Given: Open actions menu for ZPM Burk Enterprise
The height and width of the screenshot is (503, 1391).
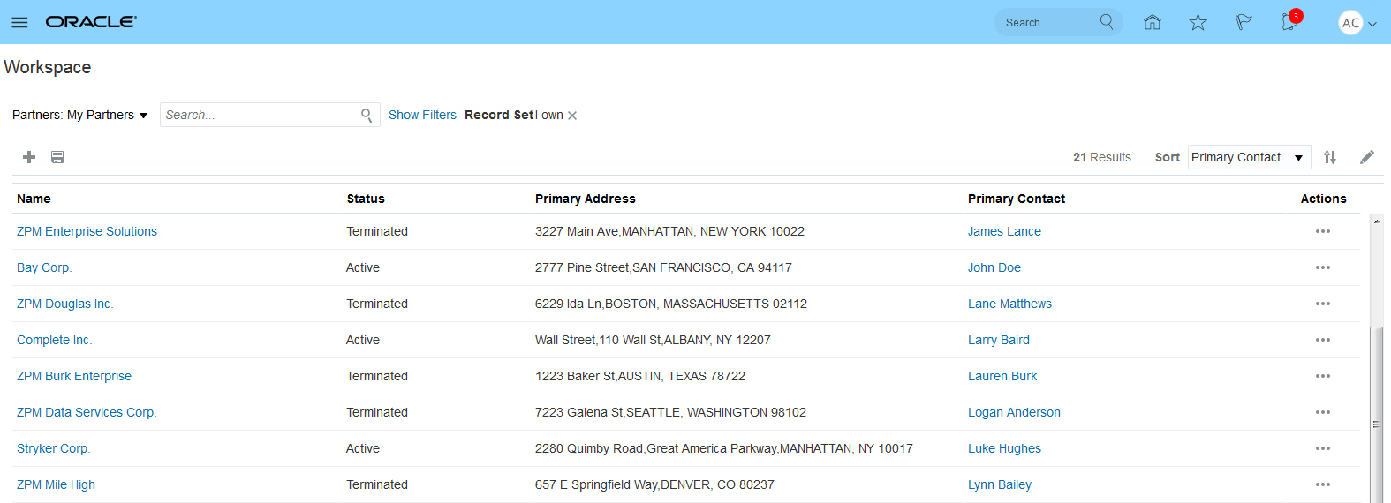Looking at the screenshot, I should [1323, 376].
